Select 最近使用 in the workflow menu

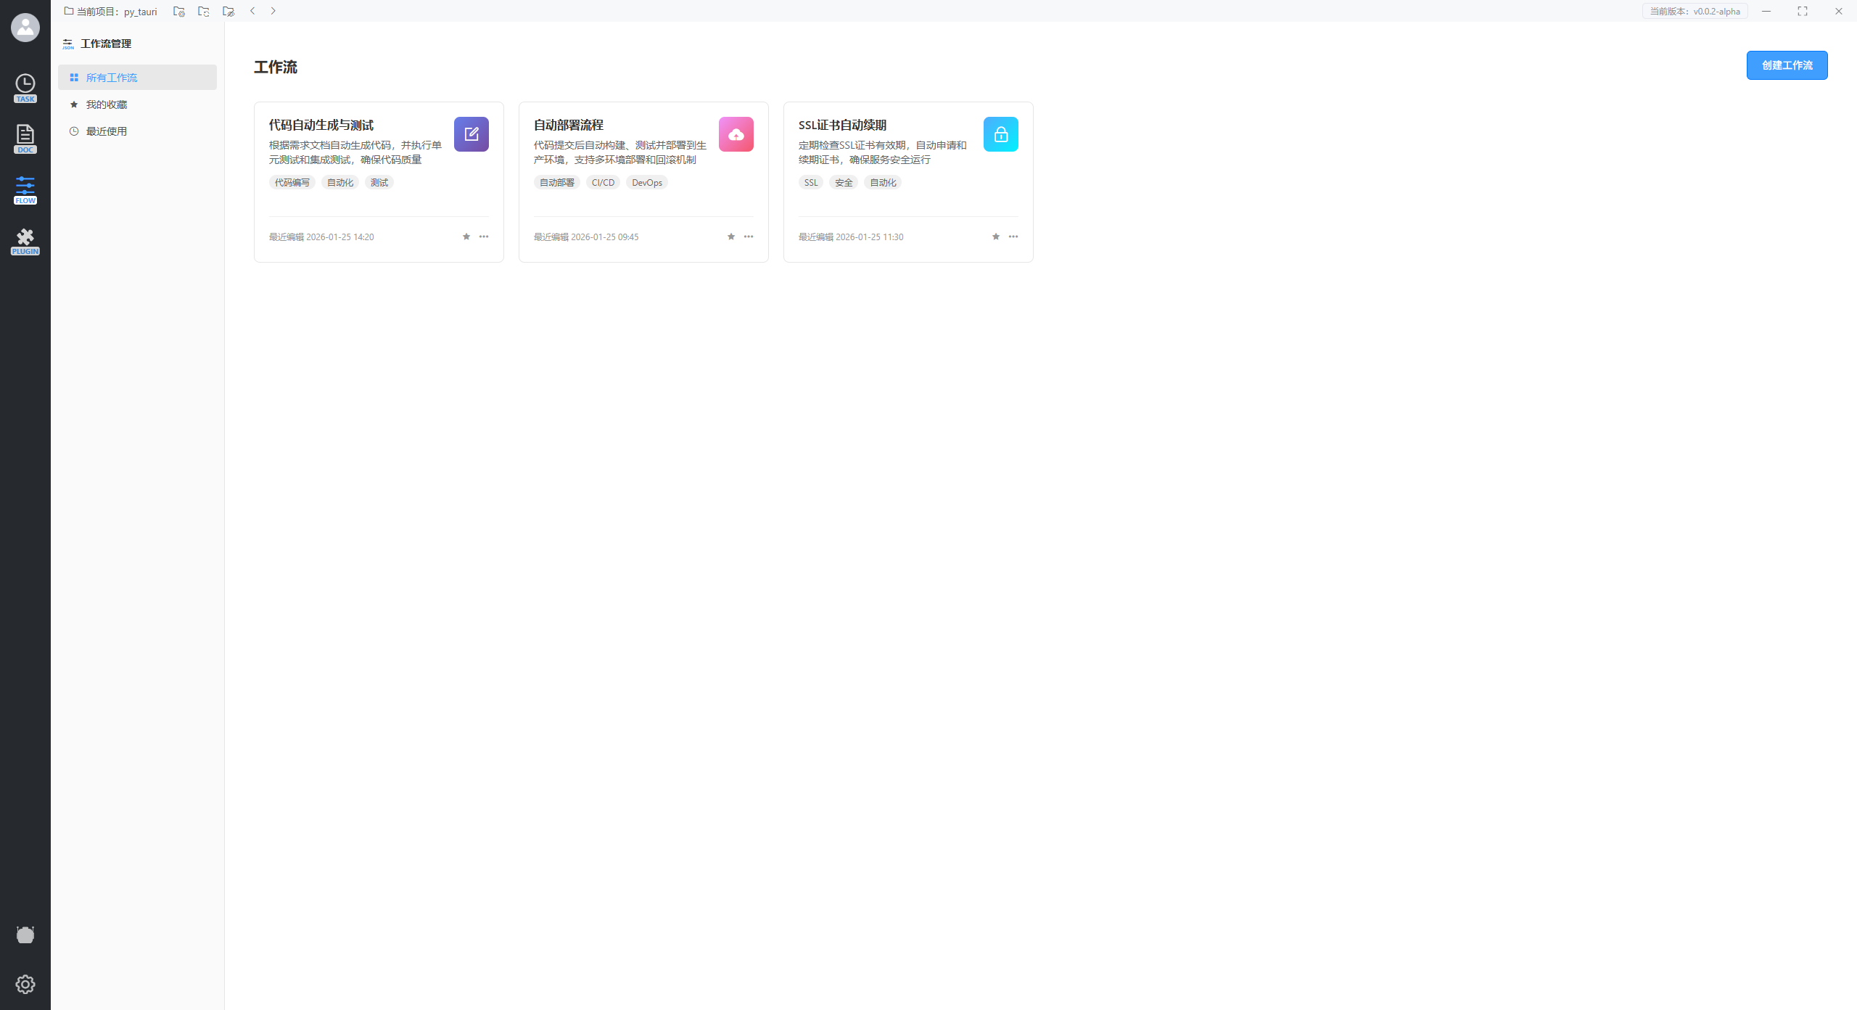click(107, 131)
